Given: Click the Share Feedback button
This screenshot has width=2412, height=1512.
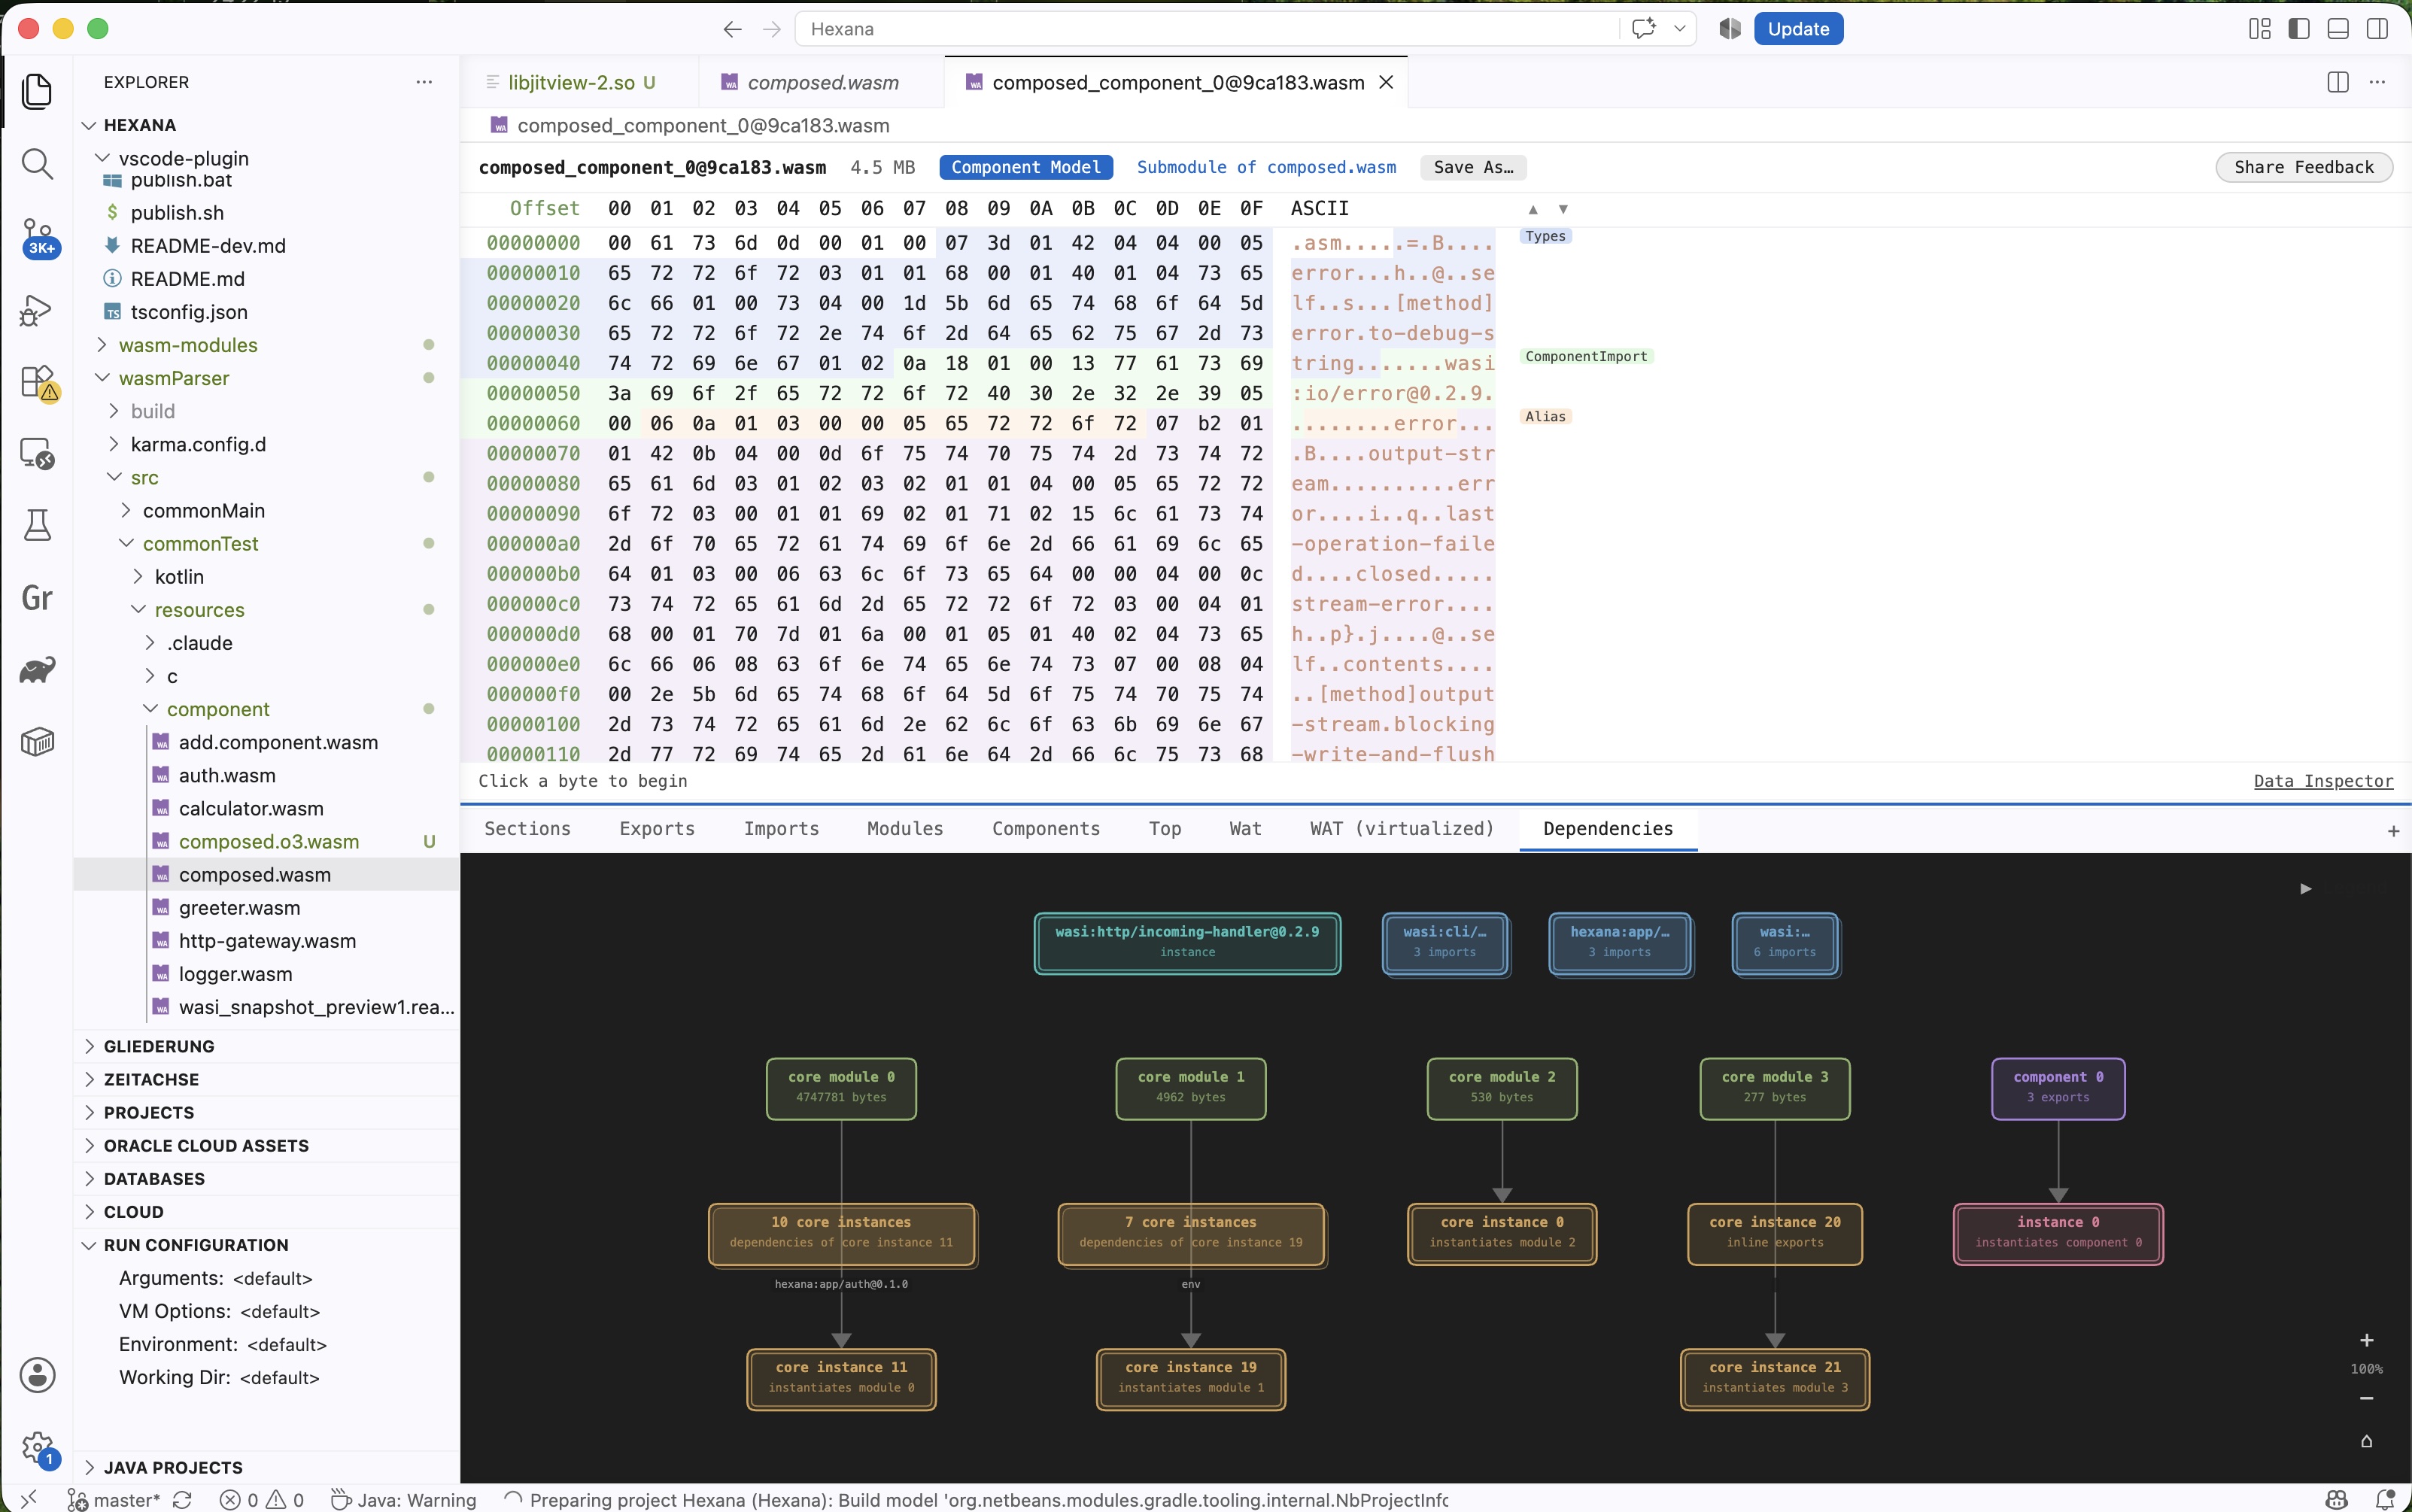Looking at the screenshot, I should coord(2304,167).
